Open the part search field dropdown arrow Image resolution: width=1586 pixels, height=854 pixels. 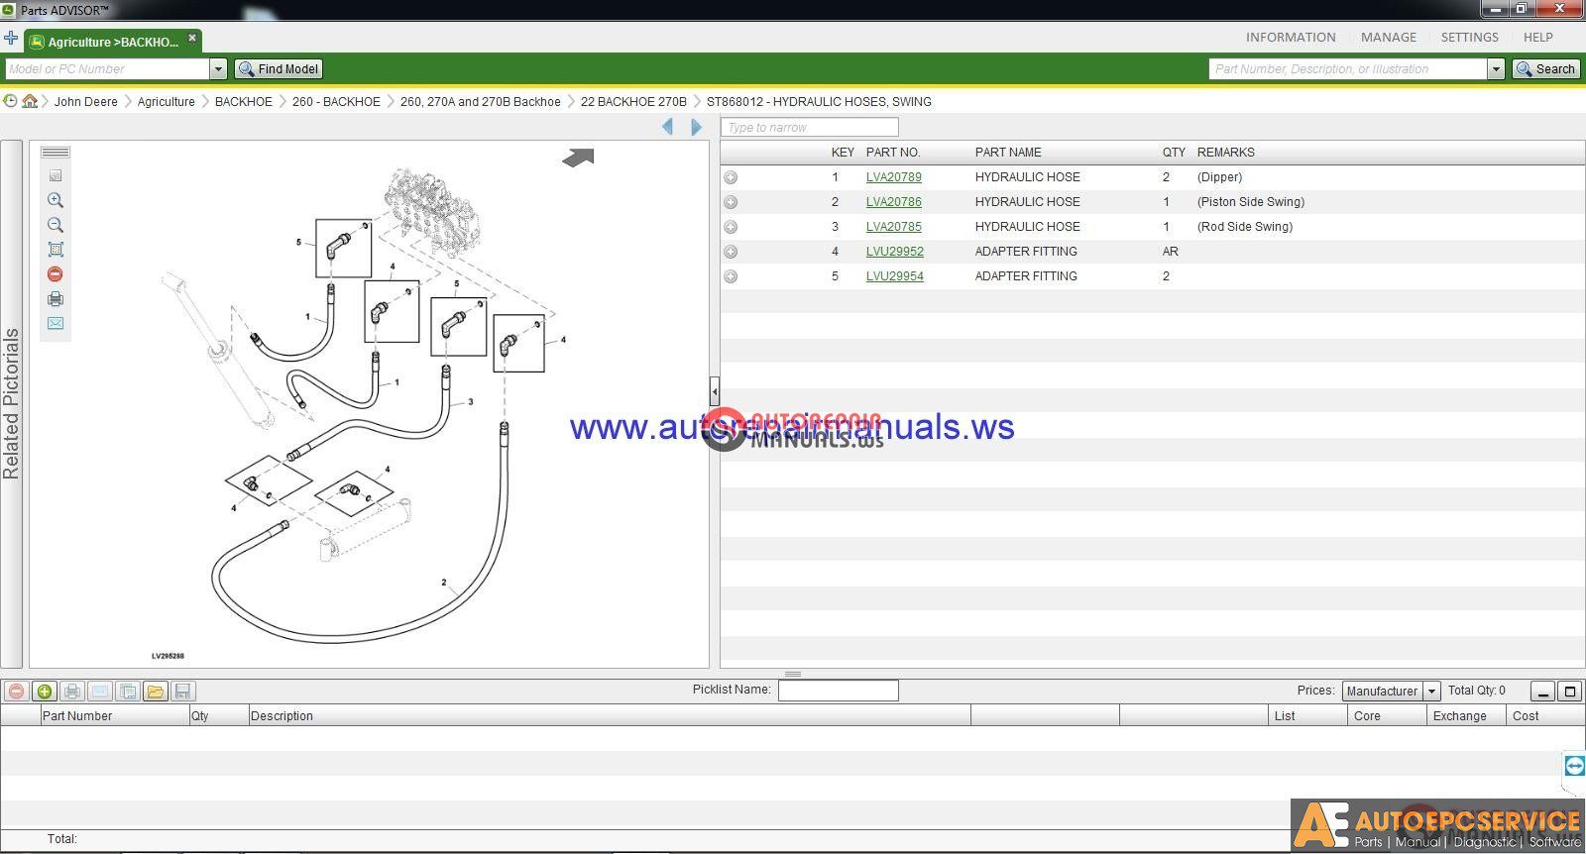1496,69
